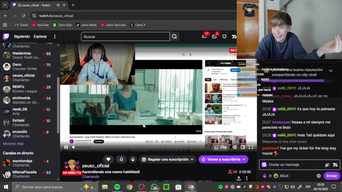342x192 pixels.
Task: Open Carro X bookmark
Action: 138,25
